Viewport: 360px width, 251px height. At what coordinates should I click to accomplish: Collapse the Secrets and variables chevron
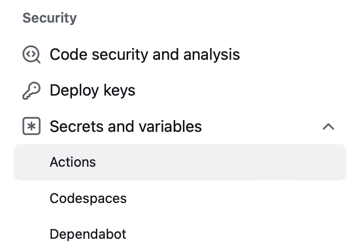pyautogui.click(x=328, y=126)
